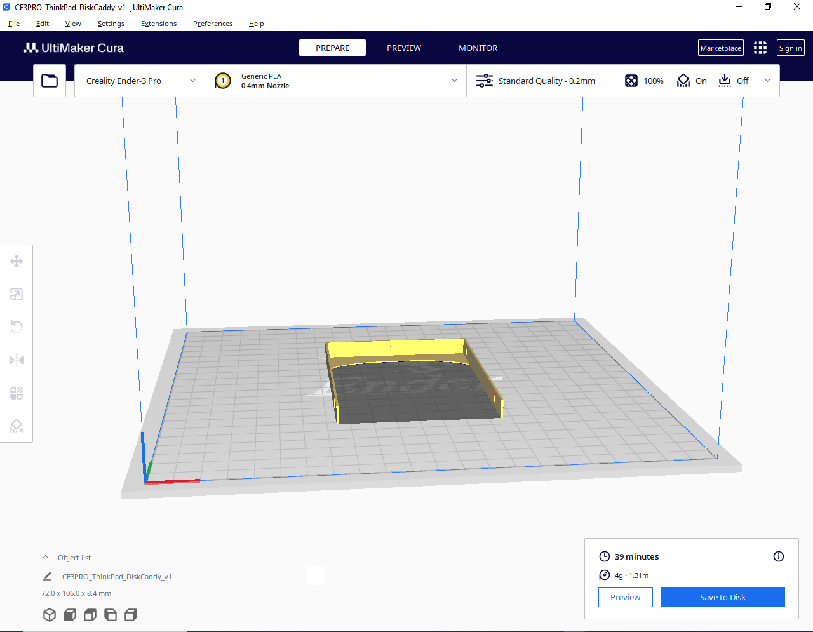
Task: Switch to the 3D view cube icon
Action: [50, 615]
